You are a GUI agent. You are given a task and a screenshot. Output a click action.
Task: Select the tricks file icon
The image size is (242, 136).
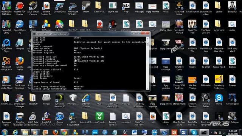pyautogui.click(x=166, y=7)
